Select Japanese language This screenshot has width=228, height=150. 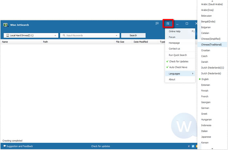[x=212, y=137]
